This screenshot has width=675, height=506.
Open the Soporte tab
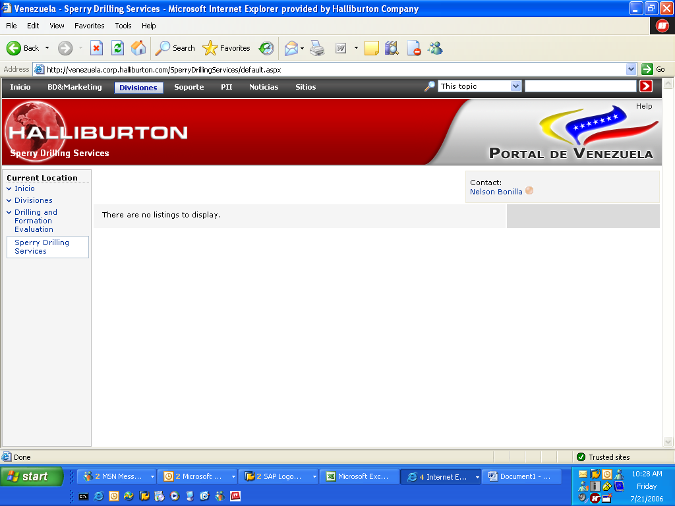point(189,87)
